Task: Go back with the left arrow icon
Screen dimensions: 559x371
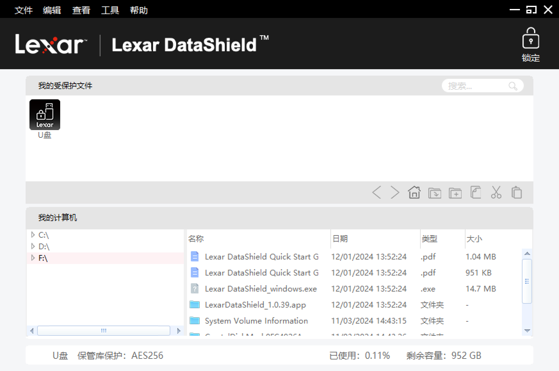Action: (377, 193)
